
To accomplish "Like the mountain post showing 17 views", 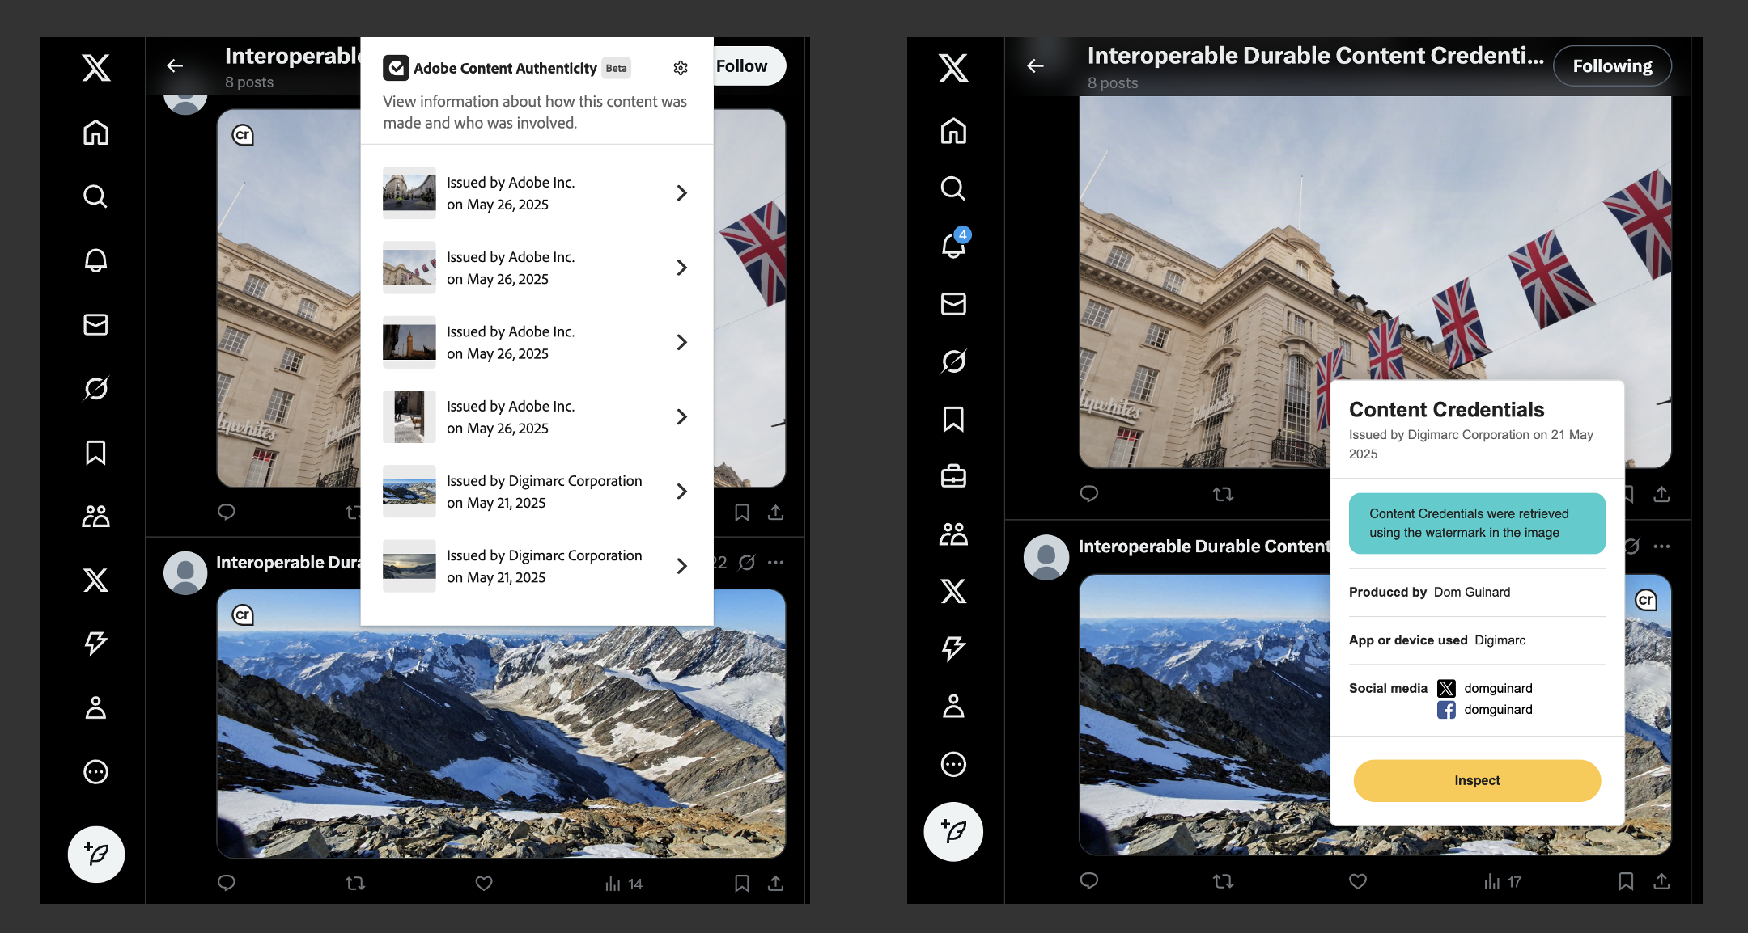I will (x=1357, y=881).
